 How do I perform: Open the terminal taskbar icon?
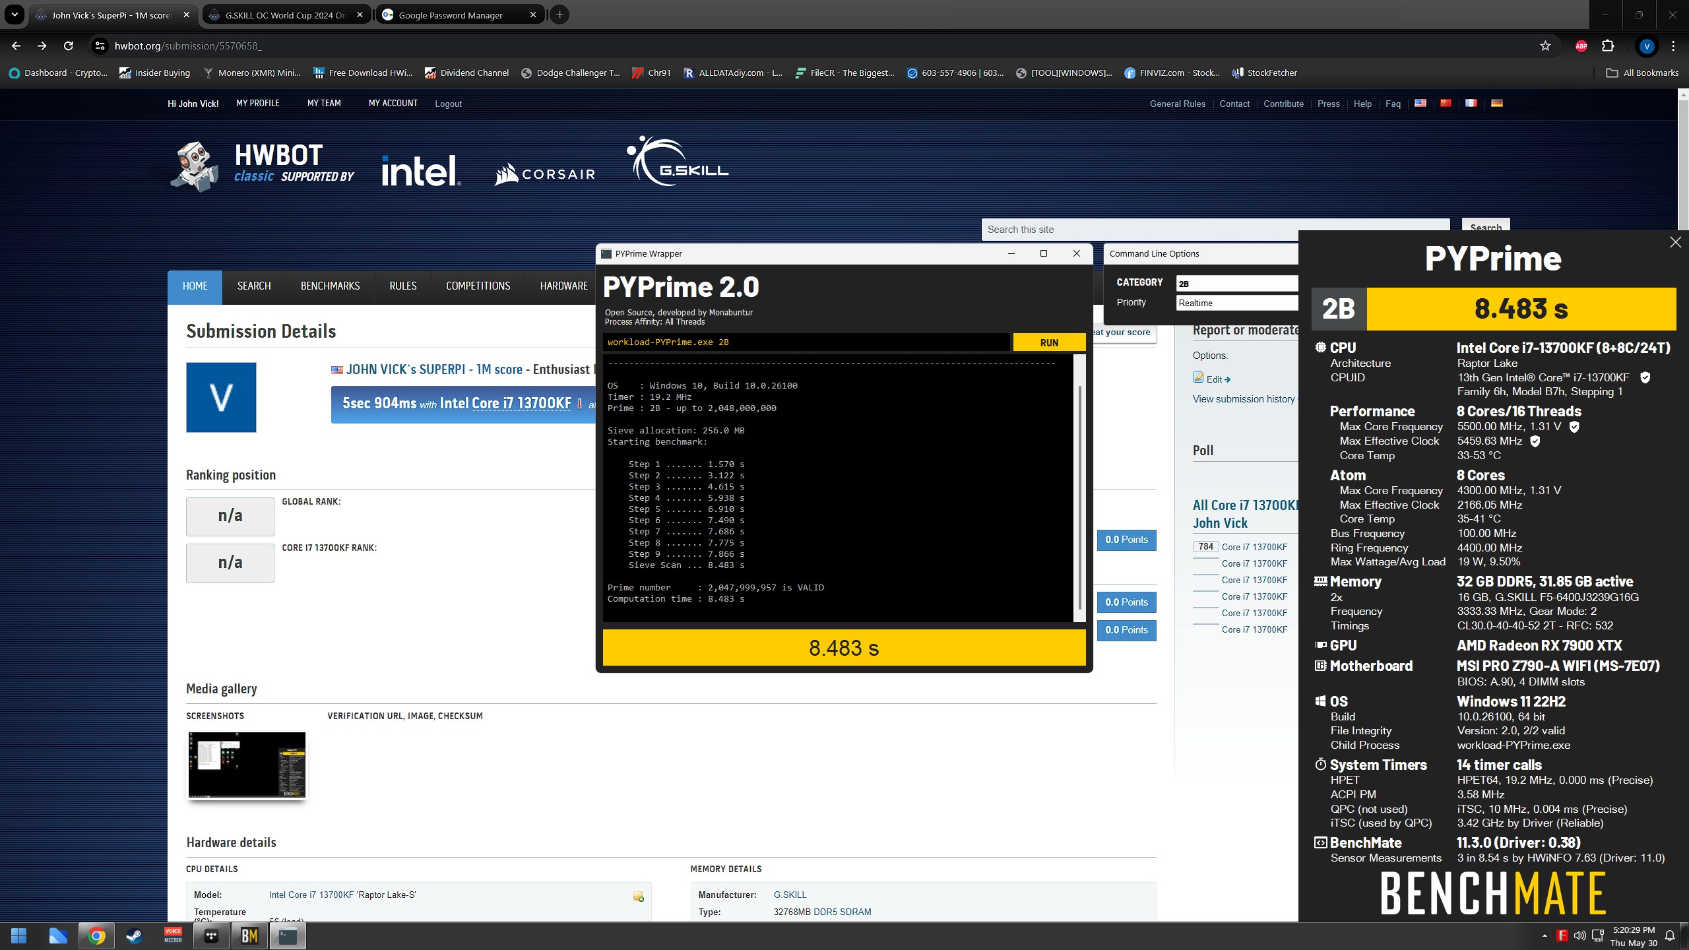[288, 935]
